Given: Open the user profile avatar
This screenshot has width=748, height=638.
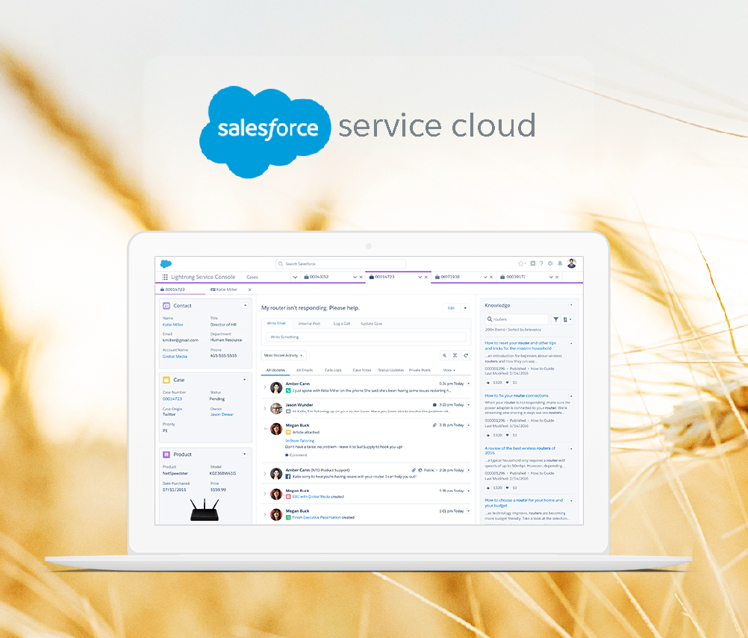Looking at the screenshot, I should 572,263.
